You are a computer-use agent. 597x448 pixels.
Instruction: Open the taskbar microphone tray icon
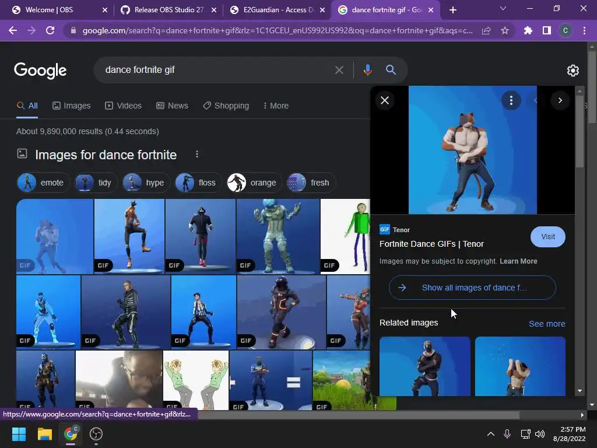[507, 434]
